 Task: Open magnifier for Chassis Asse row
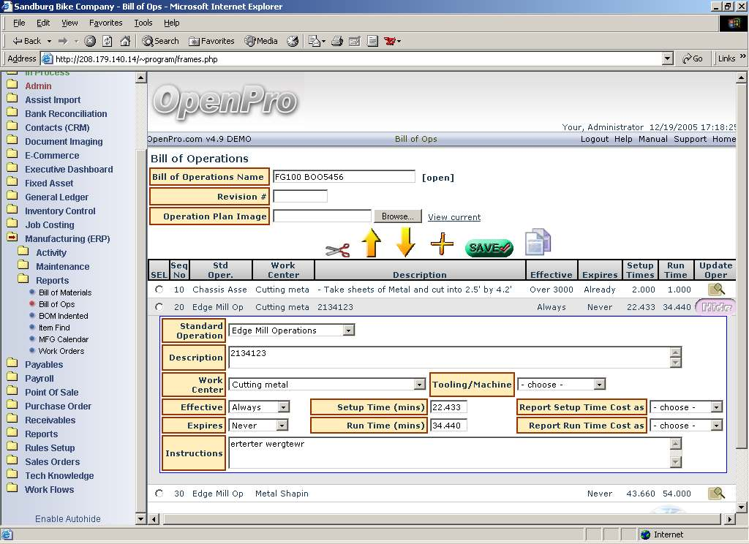[716, 290]
